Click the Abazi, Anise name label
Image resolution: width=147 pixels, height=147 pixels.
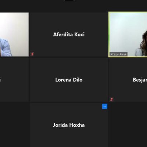tap(118, 54)
